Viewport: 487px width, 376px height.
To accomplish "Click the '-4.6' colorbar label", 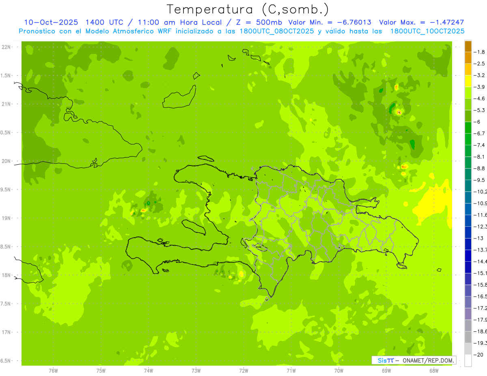I will coord(480,99).
